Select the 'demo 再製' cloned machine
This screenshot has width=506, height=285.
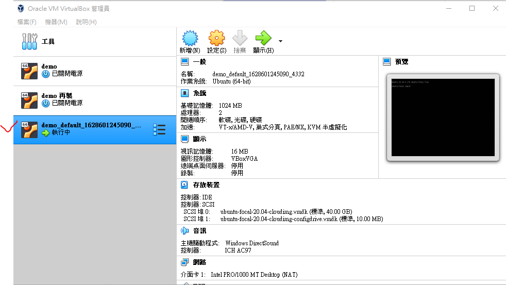(x=95, y=100)
